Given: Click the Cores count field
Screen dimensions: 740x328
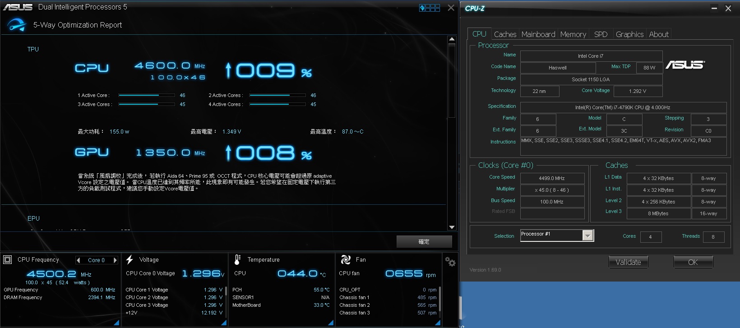Looking at the screenshot, I should 650,237.
